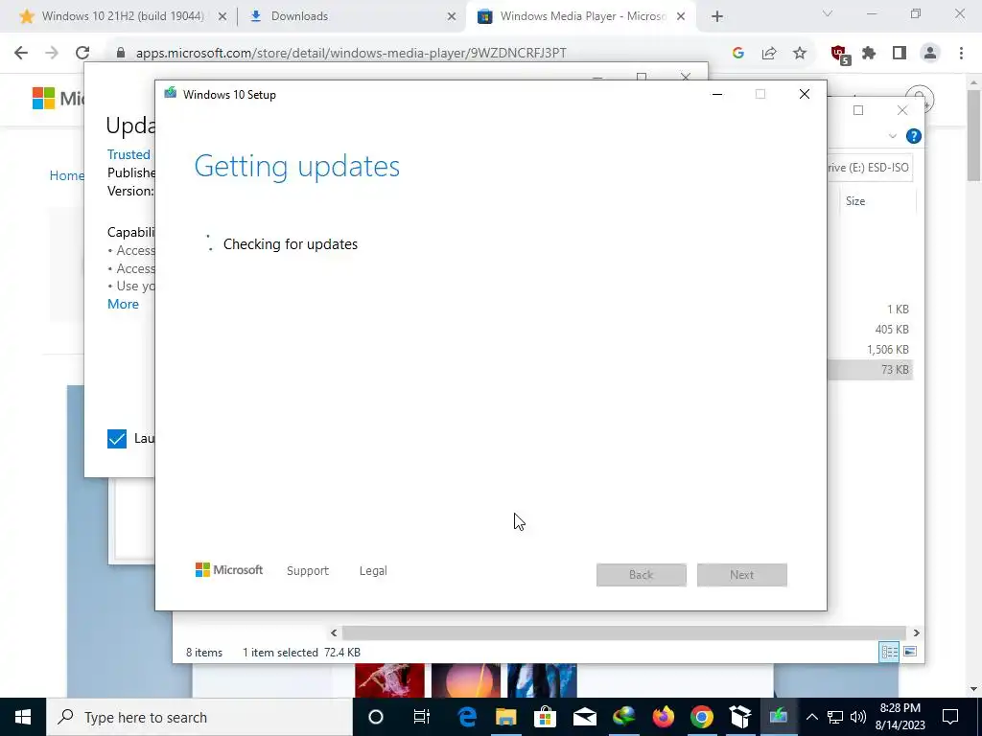Open Chrome tab search chevron

pyautogui.click(x=828, y=13)
